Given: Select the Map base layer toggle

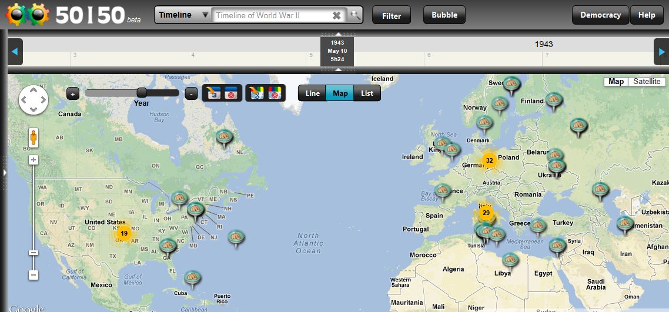Looking at the screenshot, I should pos(616,82).
